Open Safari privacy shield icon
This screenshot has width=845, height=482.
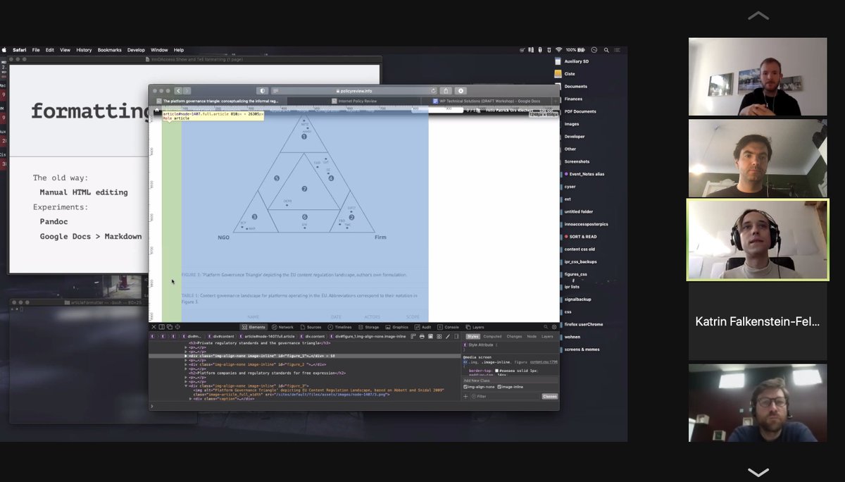tap(263, 91)
